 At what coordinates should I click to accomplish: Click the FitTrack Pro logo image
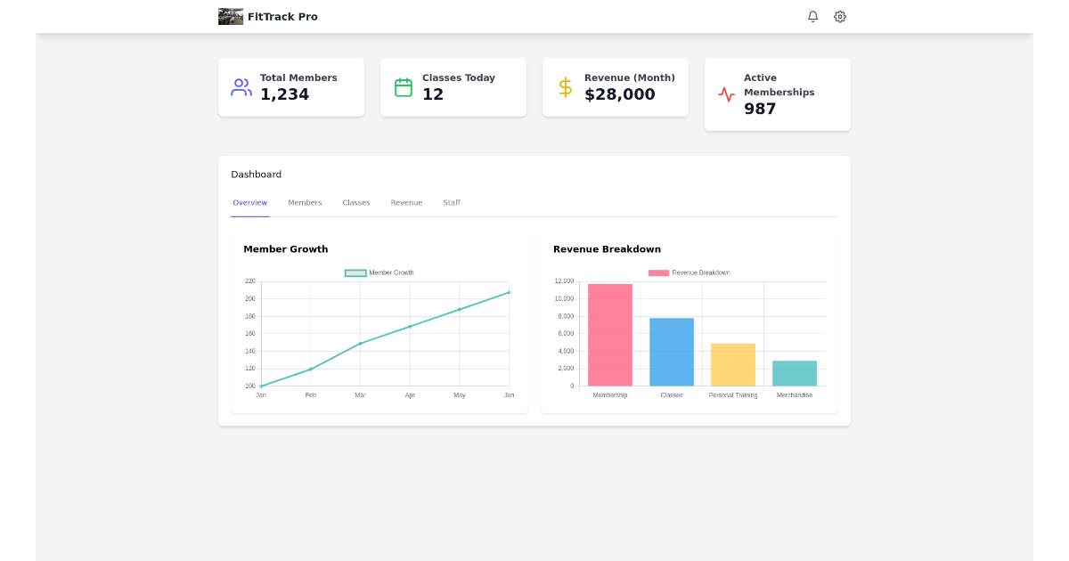(230, 16)
